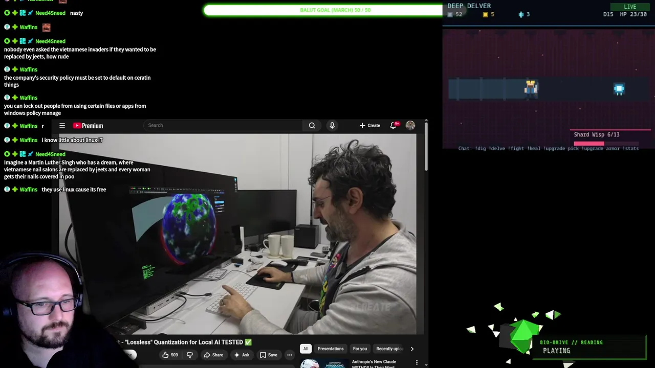This screenshot has width=655, height=368.
Task: Share the video
Action: [213, 355]
